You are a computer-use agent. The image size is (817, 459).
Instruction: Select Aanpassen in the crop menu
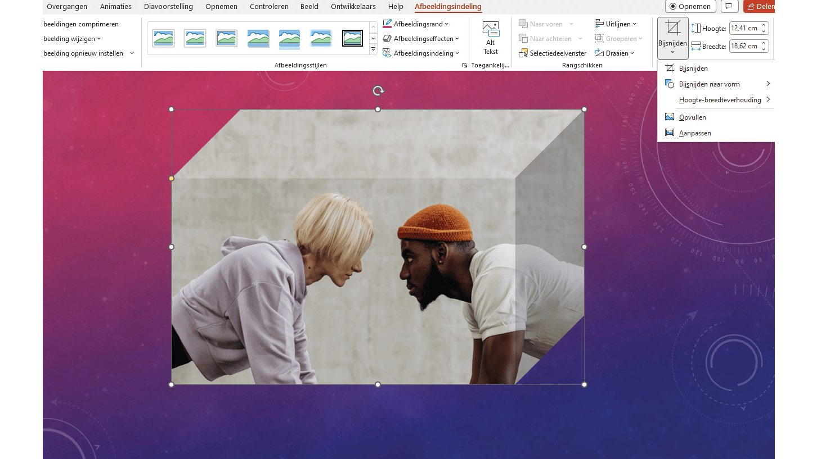click(695, 133)
